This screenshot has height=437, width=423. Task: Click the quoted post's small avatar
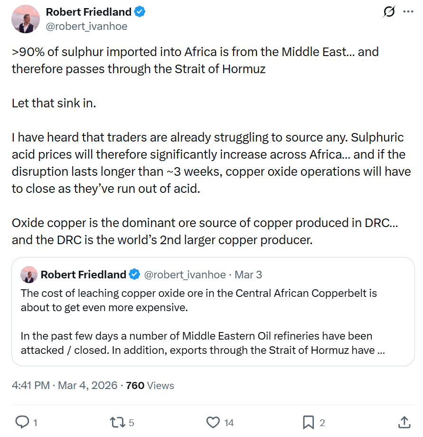pos(29,275)
